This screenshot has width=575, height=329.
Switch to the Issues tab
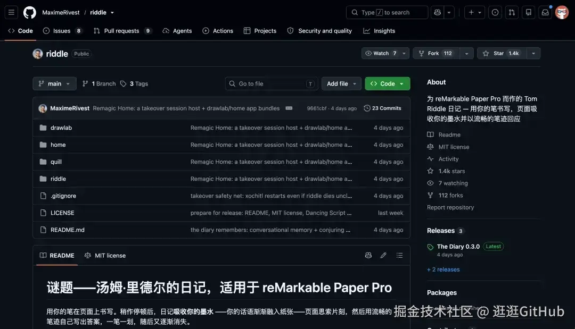(62, 31)
